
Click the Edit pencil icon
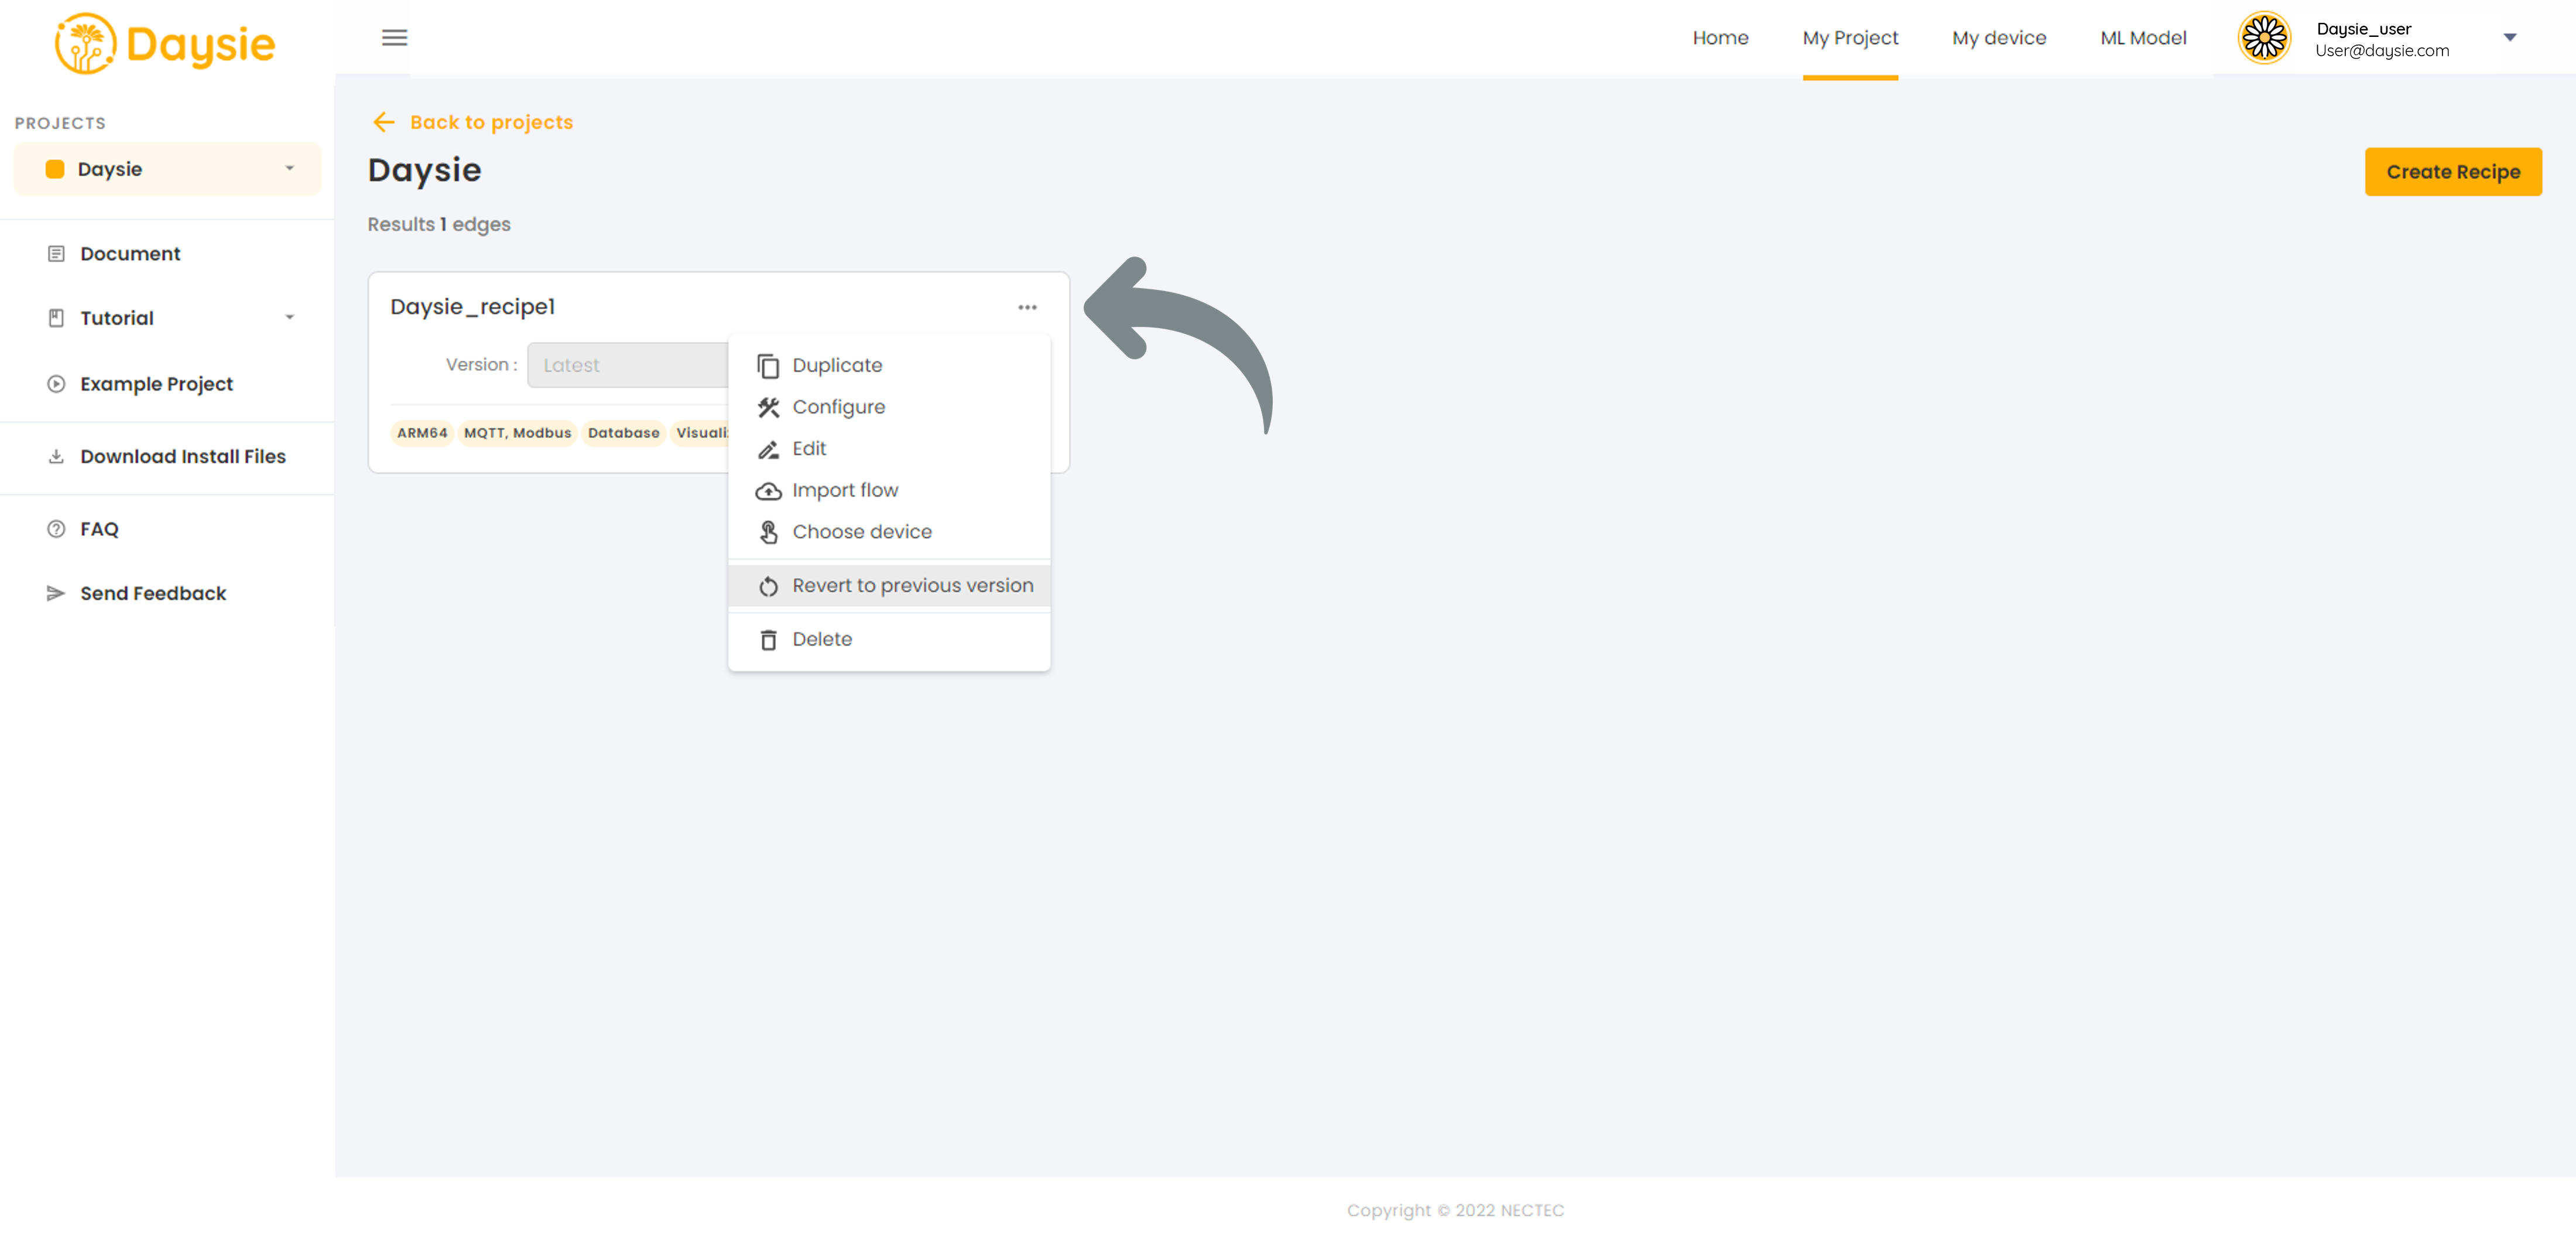click(x=768, y=449)
